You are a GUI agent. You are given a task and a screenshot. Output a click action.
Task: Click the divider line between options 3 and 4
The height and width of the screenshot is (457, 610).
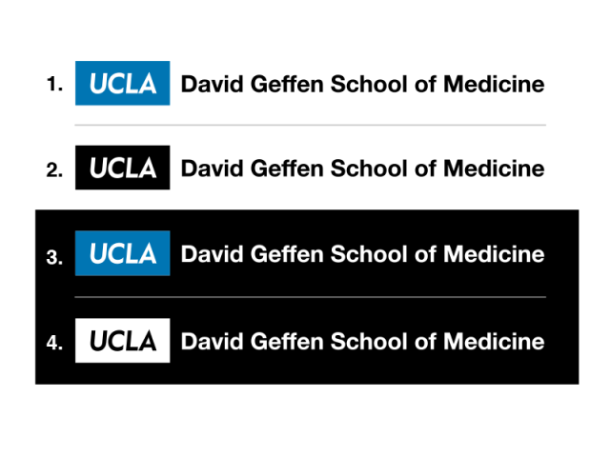pos(311,297)
